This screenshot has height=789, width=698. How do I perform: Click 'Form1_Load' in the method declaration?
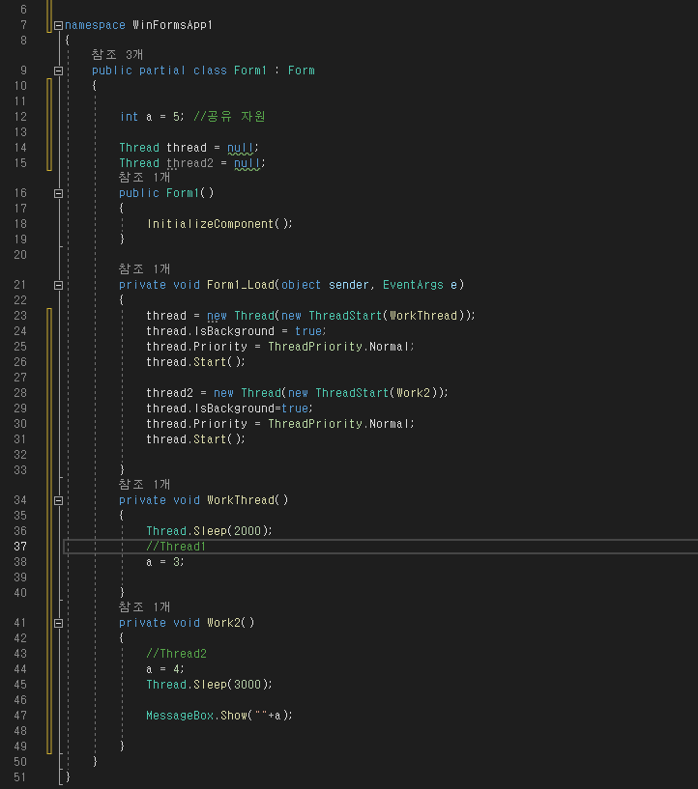[241, 285]
